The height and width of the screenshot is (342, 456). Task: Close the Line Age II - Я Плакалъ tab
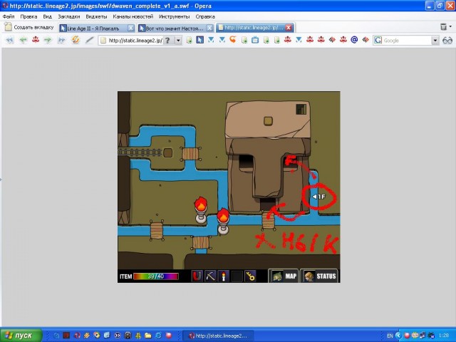point(131,28)
